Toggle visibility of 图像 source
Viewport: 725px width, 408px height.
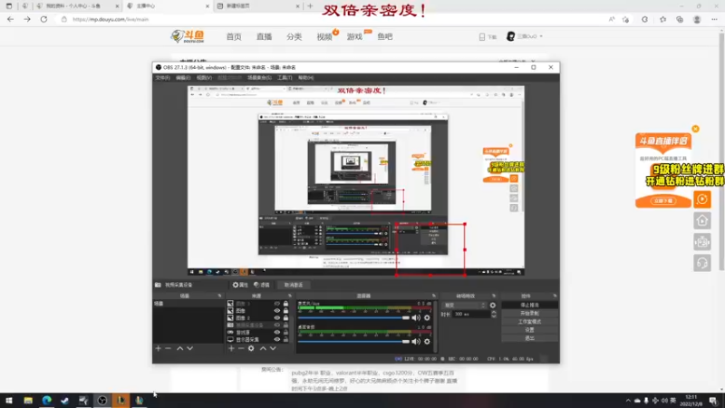coord(277,311)
